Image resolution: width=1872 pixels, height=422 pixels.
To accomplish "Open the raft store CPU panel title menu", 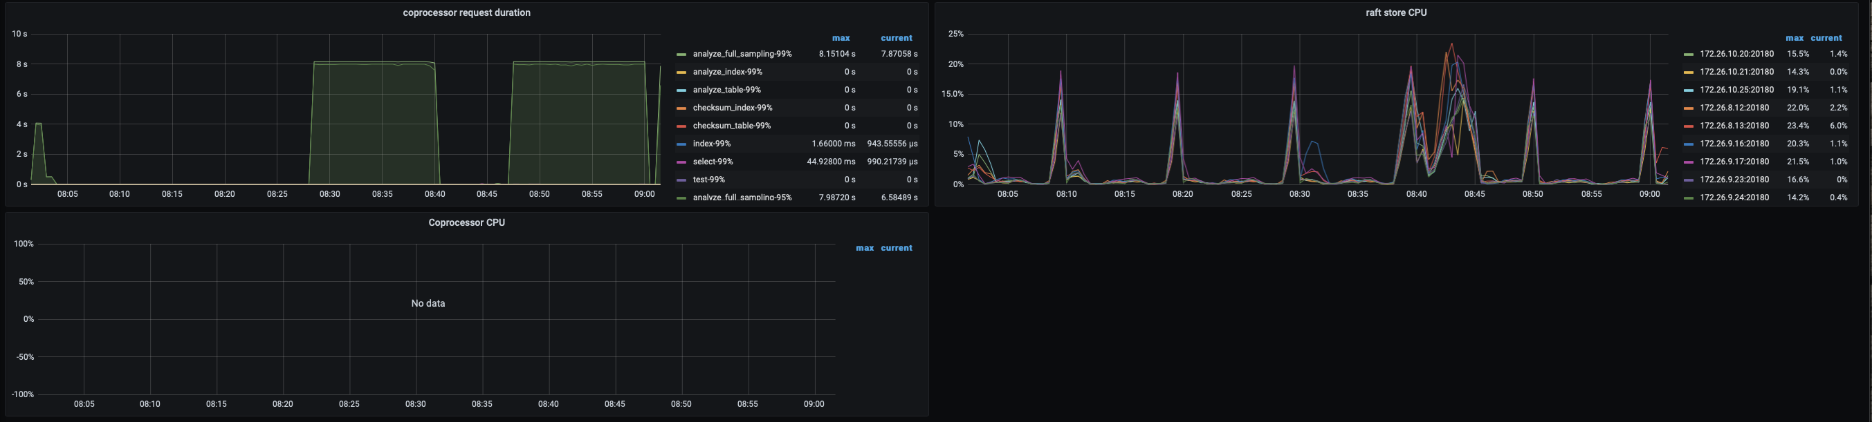I will pos(1395,13).
